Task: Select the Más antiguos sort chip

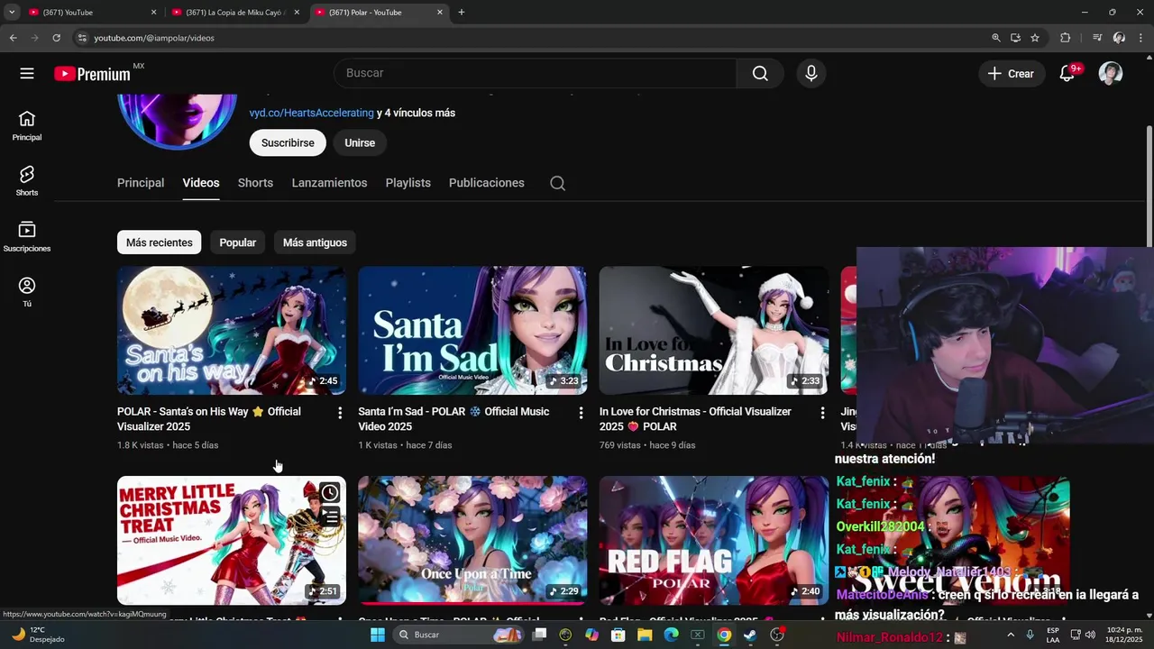Action: tap(315, 242)
